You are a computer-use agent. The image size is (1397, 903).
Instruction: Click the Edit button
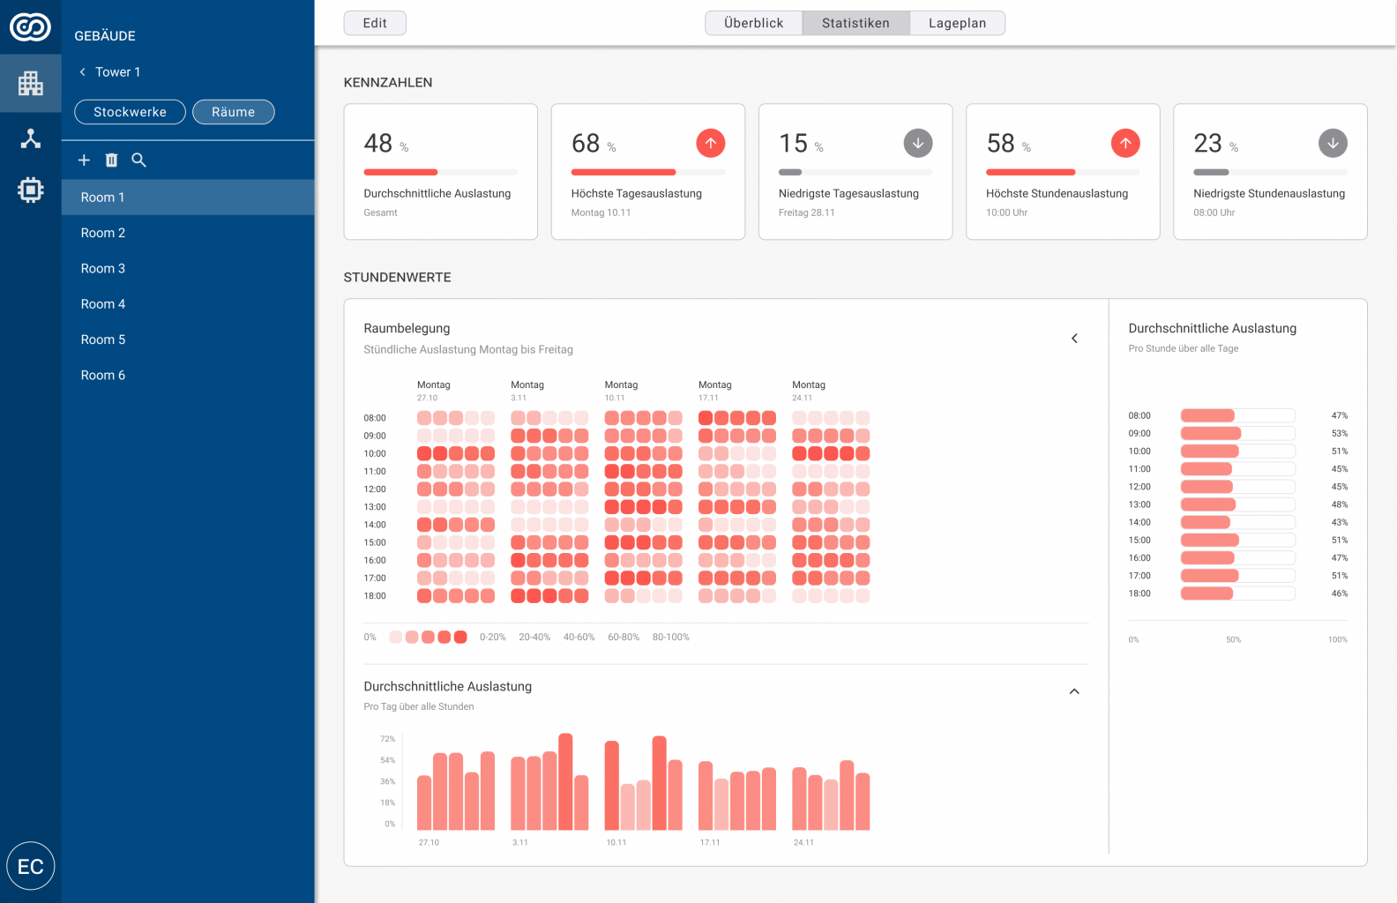click(375, 23)
